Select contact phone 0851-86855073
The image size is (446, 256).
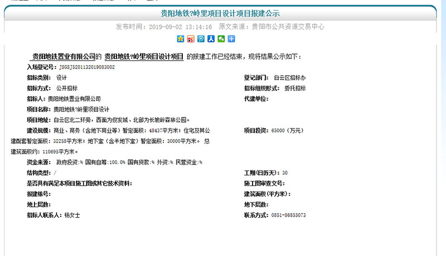coord(288,215)
